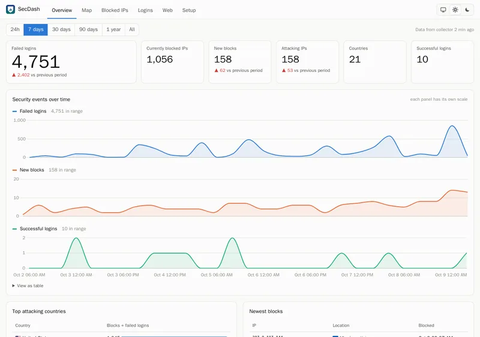Choose the 30 days time range
480x337 pixels.
tap(61, 29)
